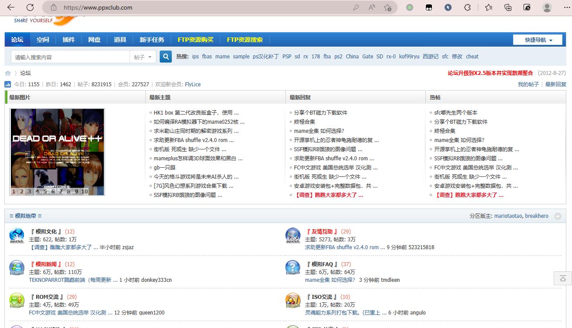The image size is (572, 328).
Task: Click the 论坛 breadcrumb link
Action: [x=25, y=73]
